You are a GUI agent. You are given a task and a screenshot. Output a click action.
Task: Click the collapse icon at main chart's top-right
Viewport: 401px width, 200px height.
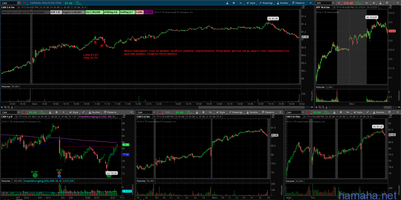tap(303, 7)
